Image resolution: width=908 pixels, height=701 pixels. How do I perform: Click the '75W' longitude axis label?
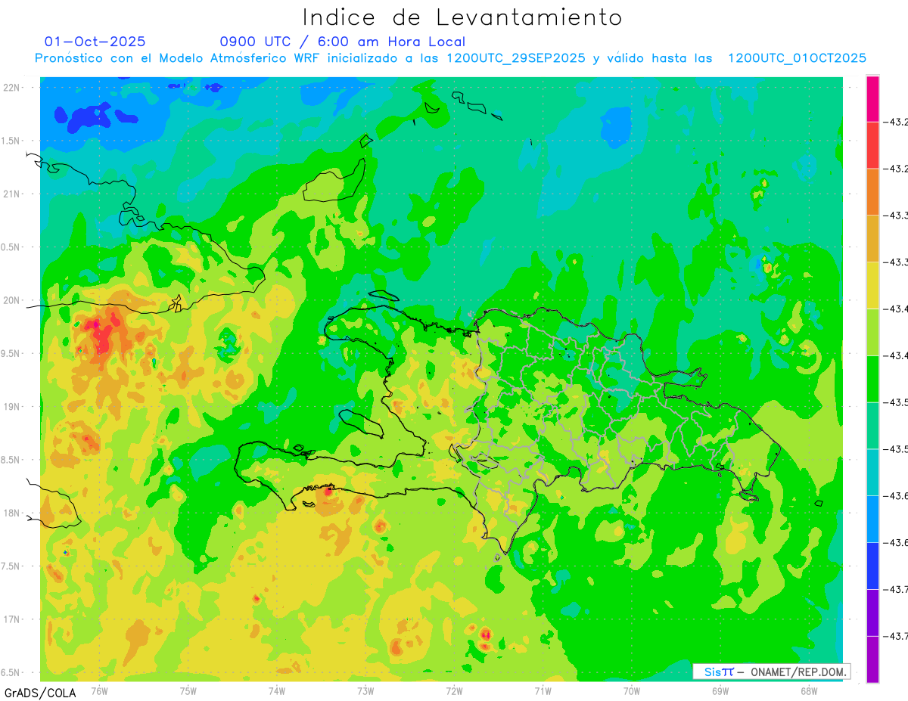tap(188, 690)
